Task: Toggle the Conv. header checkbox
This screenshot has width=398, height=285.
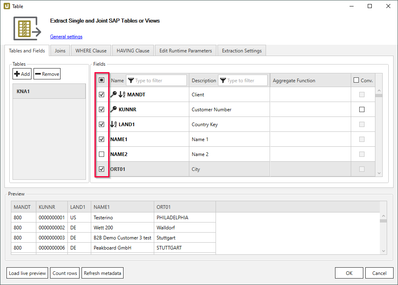Action: 356,80
